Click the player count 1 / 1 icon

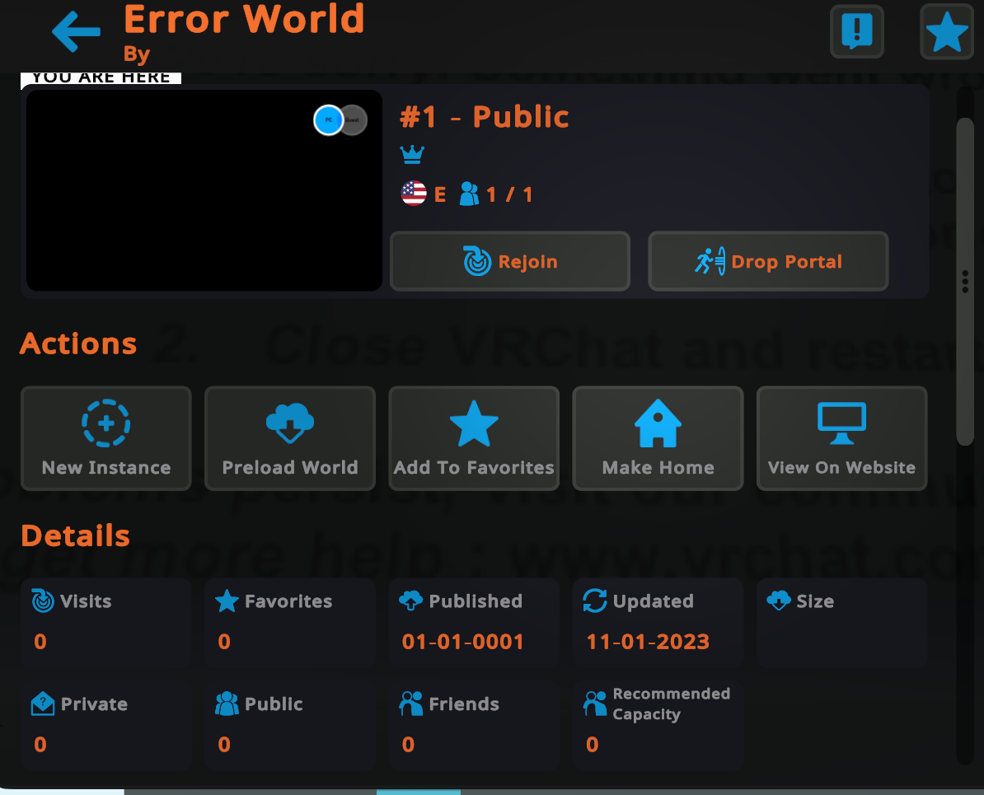470,194
